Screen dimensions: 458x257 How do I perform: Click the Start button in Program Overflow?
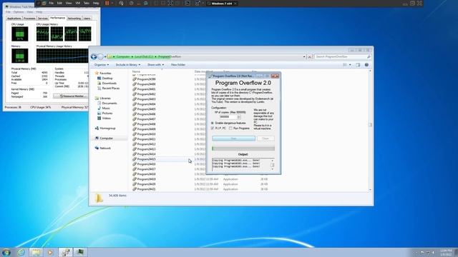click(x=234, y=138)
